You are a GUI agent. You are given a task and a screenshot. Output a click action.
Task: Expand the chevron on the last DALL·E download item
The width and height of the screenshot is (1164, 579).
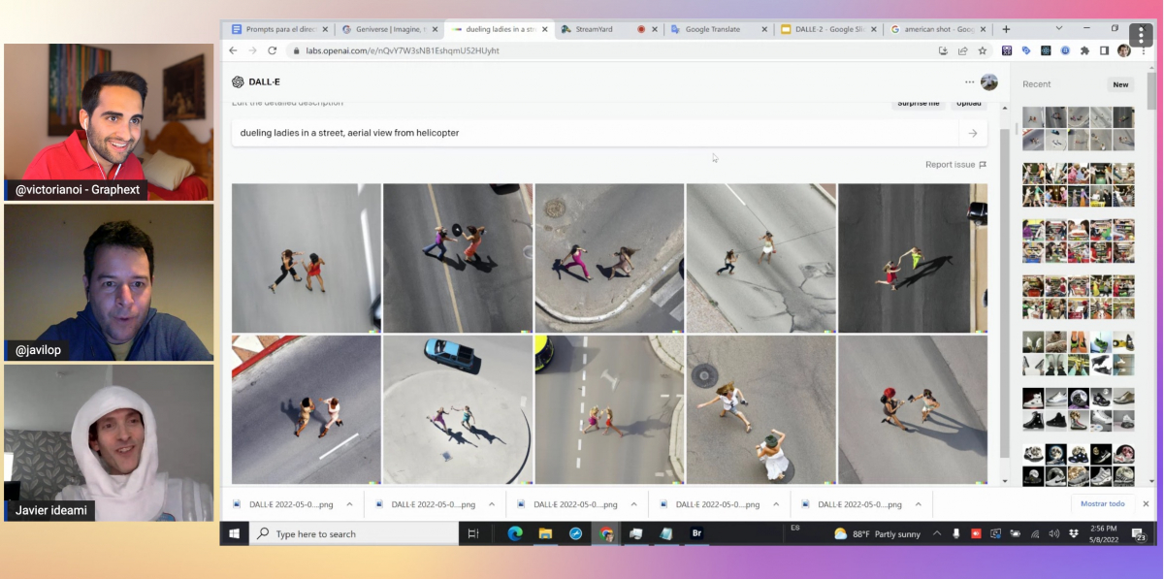click(x=918, y=504)
